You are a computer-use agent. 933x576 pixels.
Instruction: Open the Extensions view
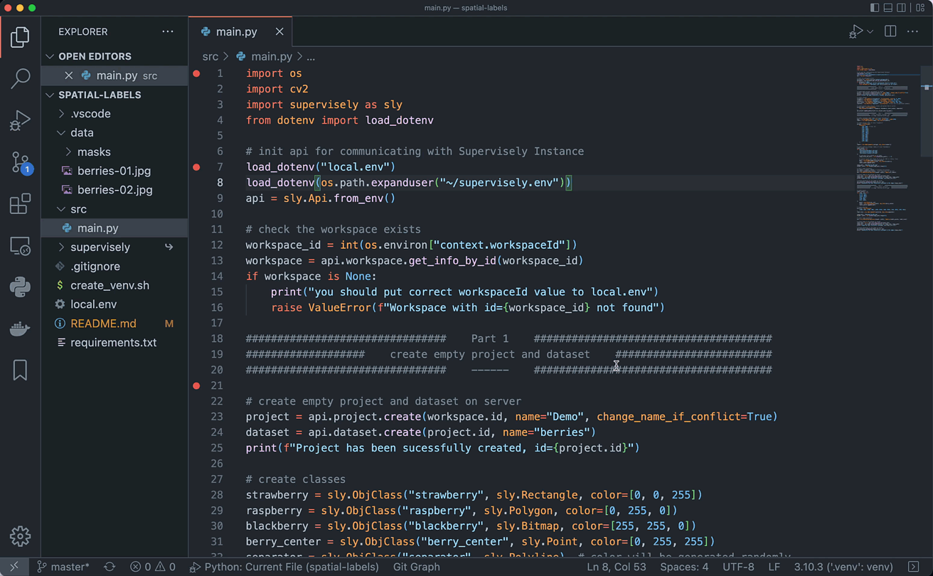20,204
